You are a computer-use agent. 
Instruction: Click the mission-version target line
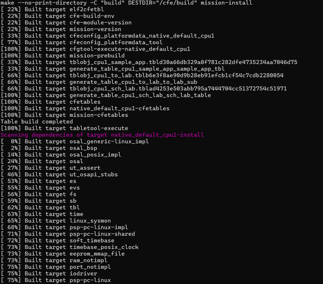61,29
